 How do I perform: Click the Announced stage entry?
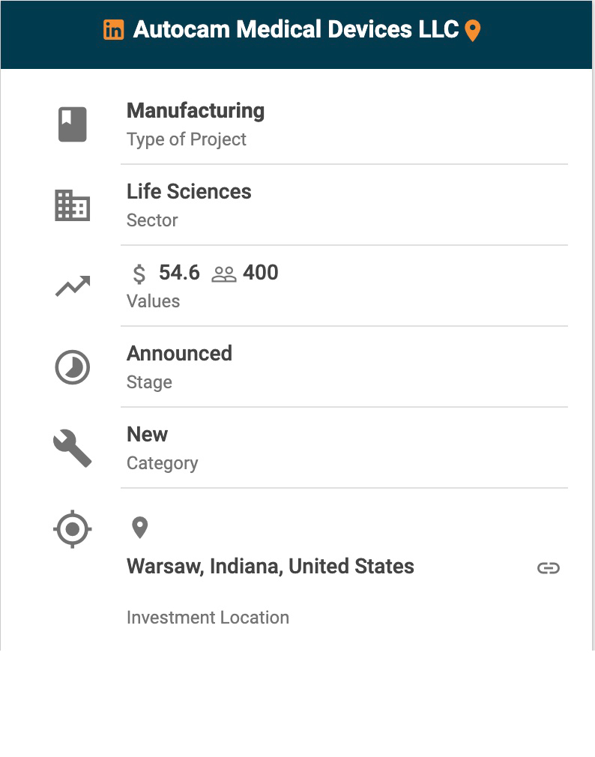(179, 354)
